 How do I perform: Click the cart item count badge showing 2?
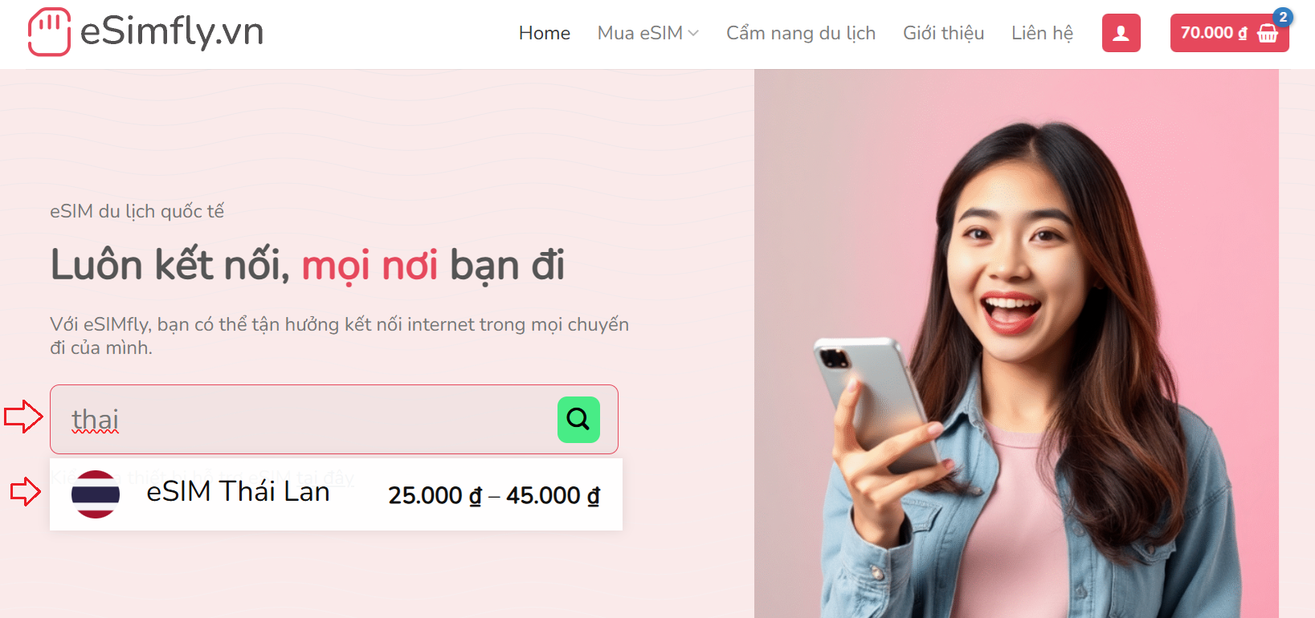pos(1283,17)
